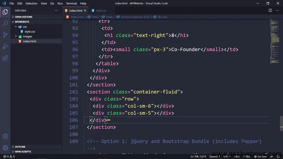The width and height of the screenshot is (283, 159).
Task: Open the editor More Actions ellipsis
Action: click(277, 11)
